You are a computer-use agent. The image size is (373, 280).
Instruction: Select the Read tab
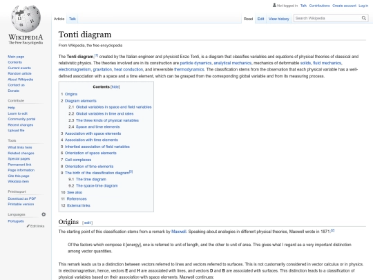tap(248, 19)
